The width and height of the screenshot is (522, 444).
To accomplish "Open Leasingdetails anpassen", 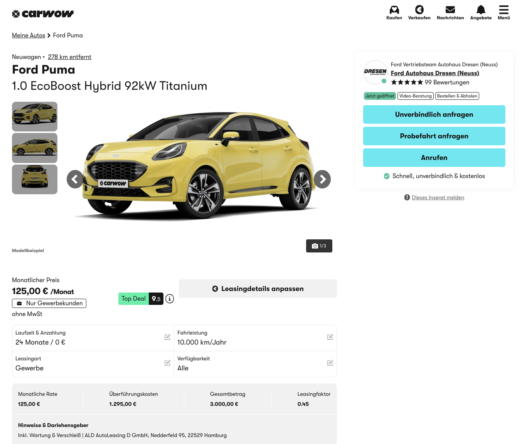I will click(258, 289).
